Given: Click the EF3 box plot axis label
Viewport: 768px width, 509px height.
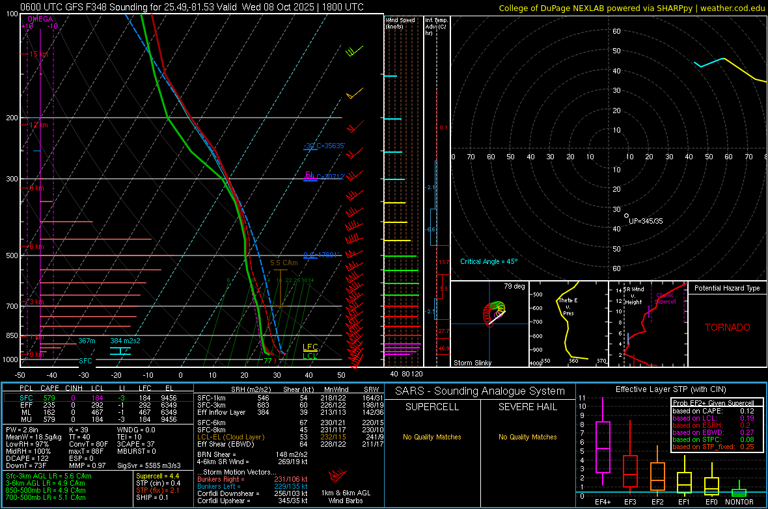Looking at the screenshot, I should tap(631, 502).
